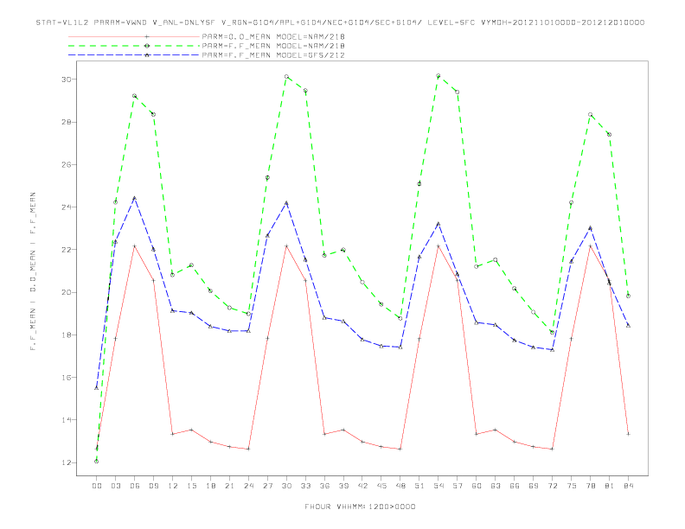Click x-axis tick label 69
685x529 pixels.
click(x=533, y=486)
